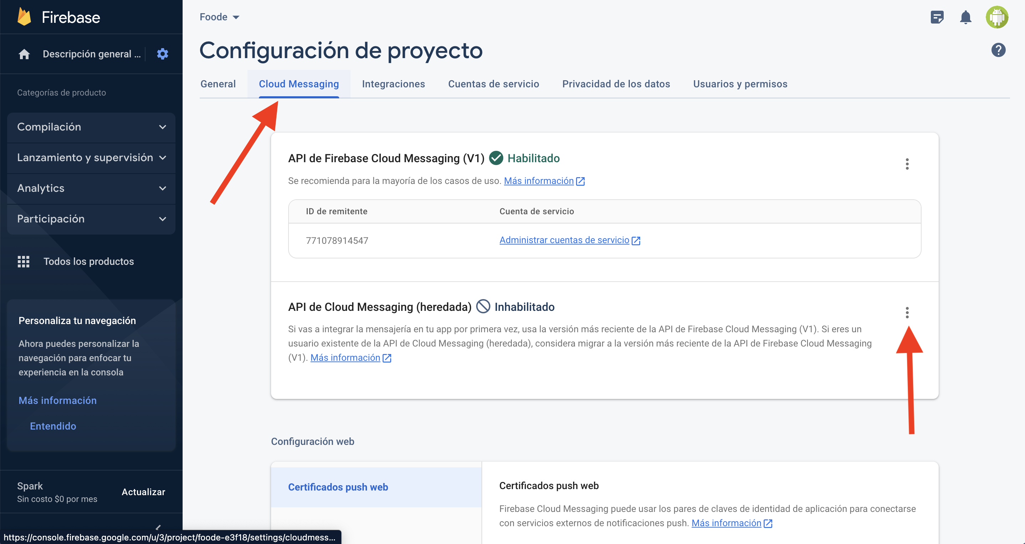Click the Inhabilitado status text
Screen dimensions: 1025x544
(x=524, y=307)
